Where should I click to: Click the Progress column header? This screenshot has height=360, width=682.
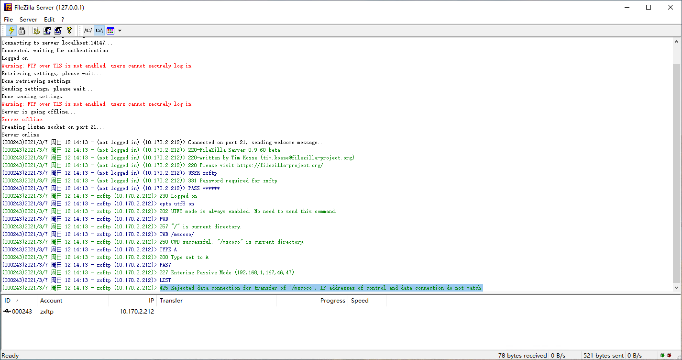pos(312,301)
